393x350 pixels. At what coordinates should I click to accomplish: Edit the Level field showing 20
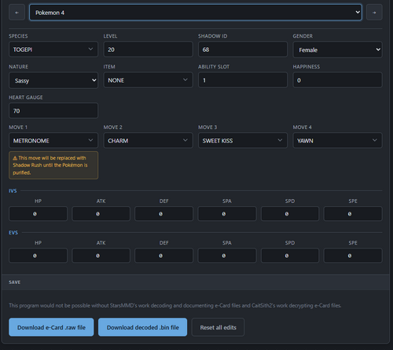[148, 50]
